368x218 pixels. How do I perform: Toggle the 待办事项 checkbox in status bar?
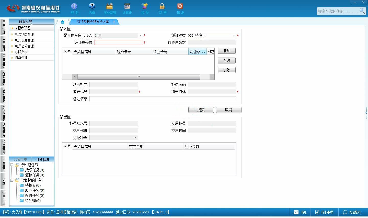click(317, 212)
